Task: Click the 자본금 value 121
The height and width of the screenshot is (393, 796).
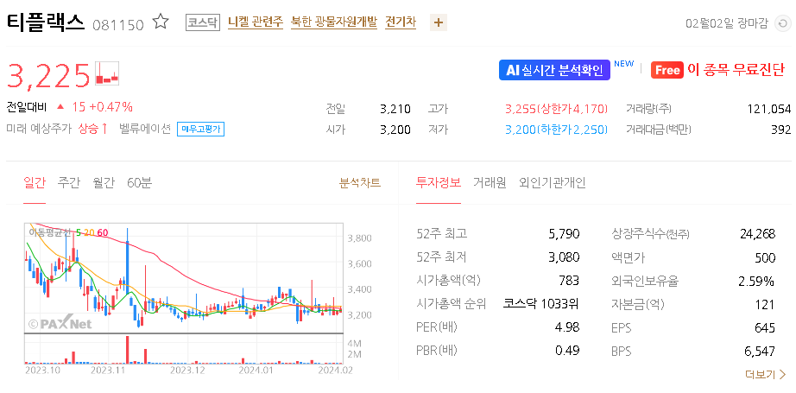Action: pyautogui.click(x=766, y=304)
